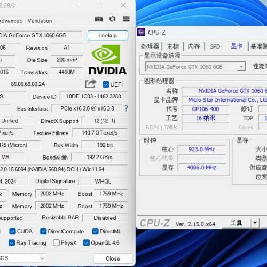Screen dimensions: 267x267
Task: Click the Bus Width 192 bit value
Action: (105, 145)
